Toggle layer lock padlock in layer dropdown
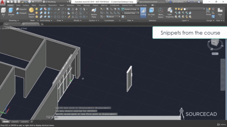The height and width of the screenshot is (127, 227). point(182,9)
